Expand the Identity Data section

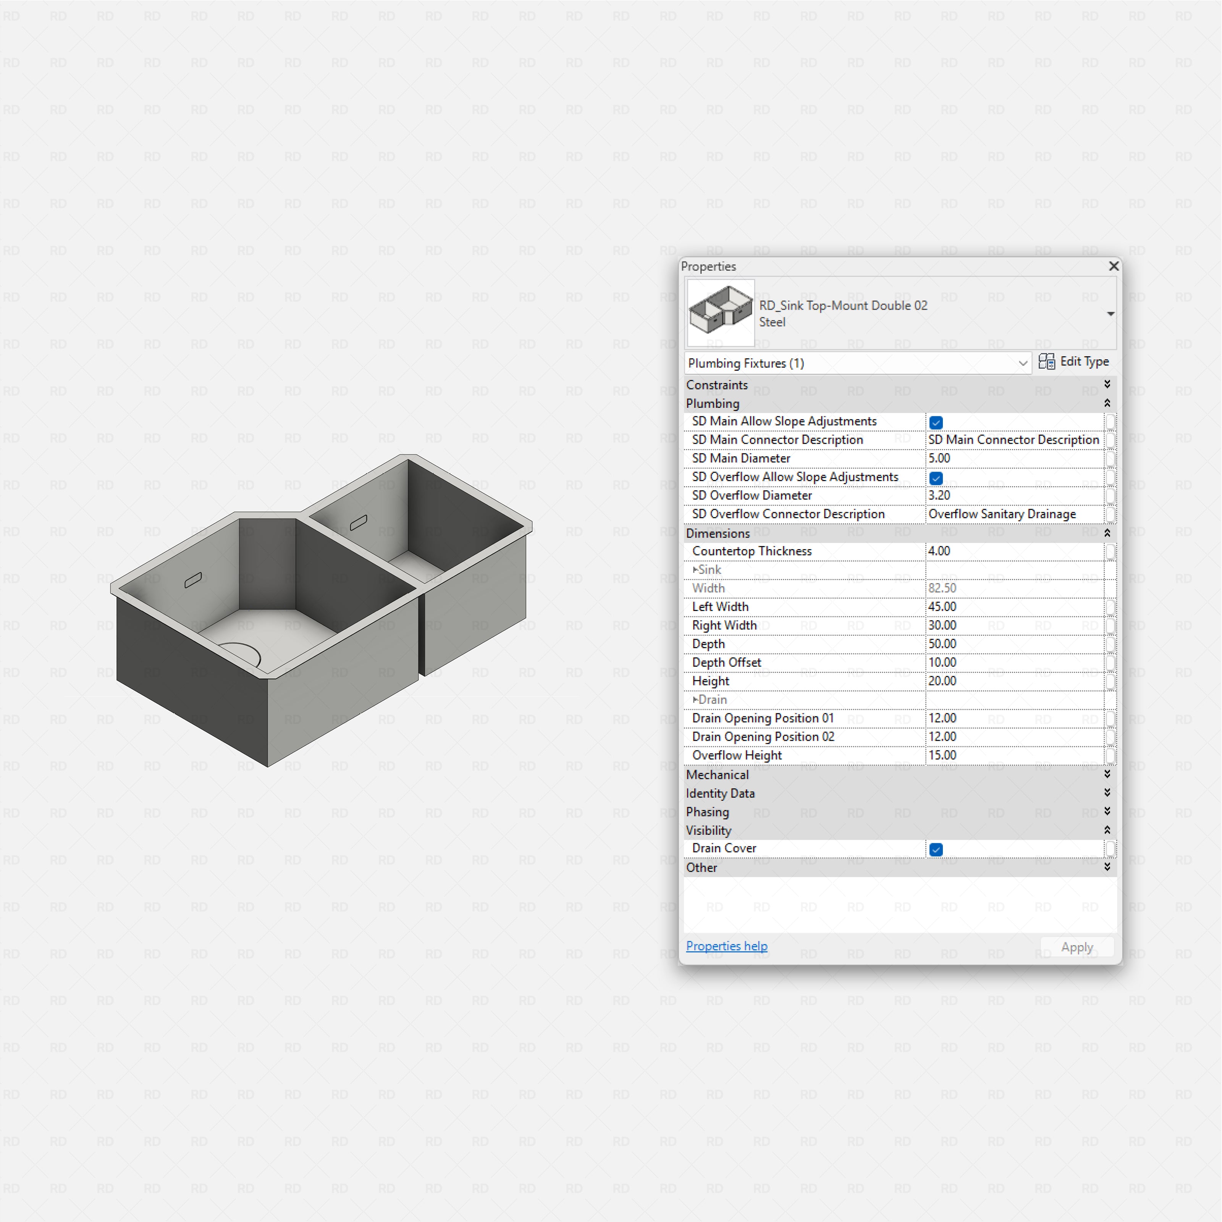click(1107, 792)
